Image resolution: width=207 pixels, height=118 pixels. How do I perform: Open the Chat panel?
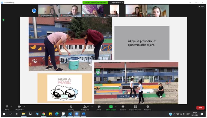pyautogui.click(x=99, y=107)
